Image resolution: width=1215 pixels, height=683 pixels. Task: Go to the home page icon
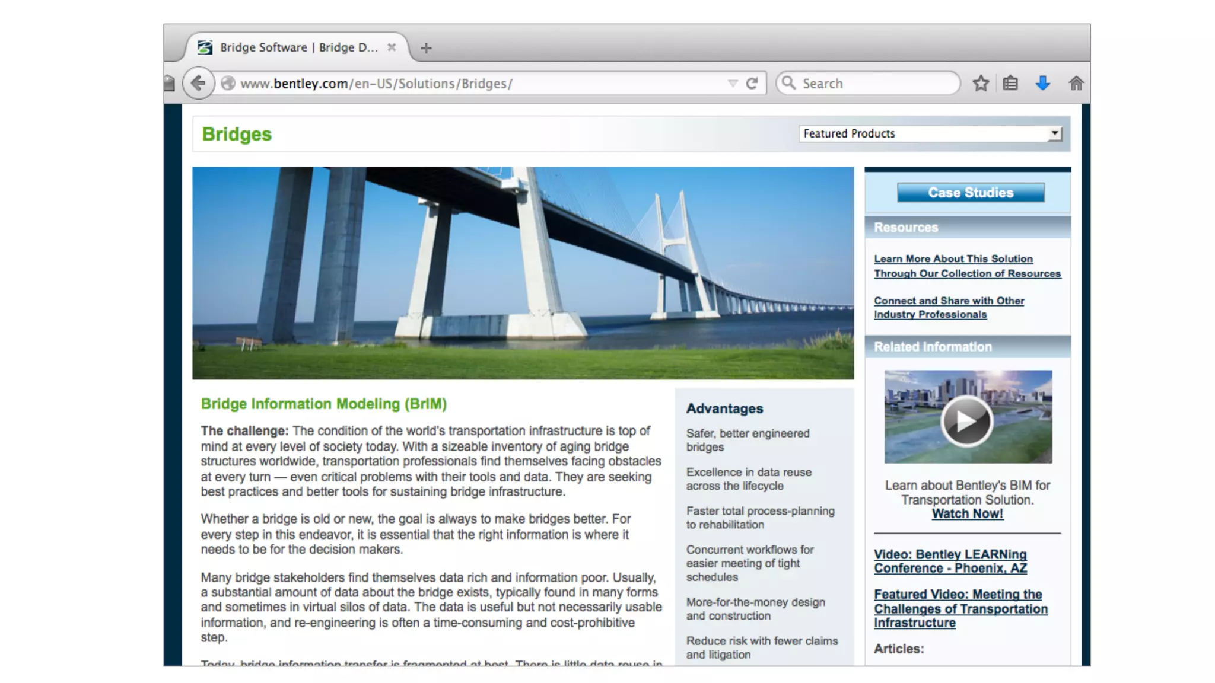point(1076,84)
